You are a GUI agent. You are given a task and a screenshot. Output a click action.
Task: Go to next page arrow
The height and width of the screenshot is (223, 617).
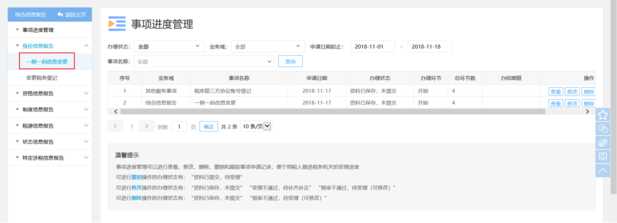tap(146, 126)
